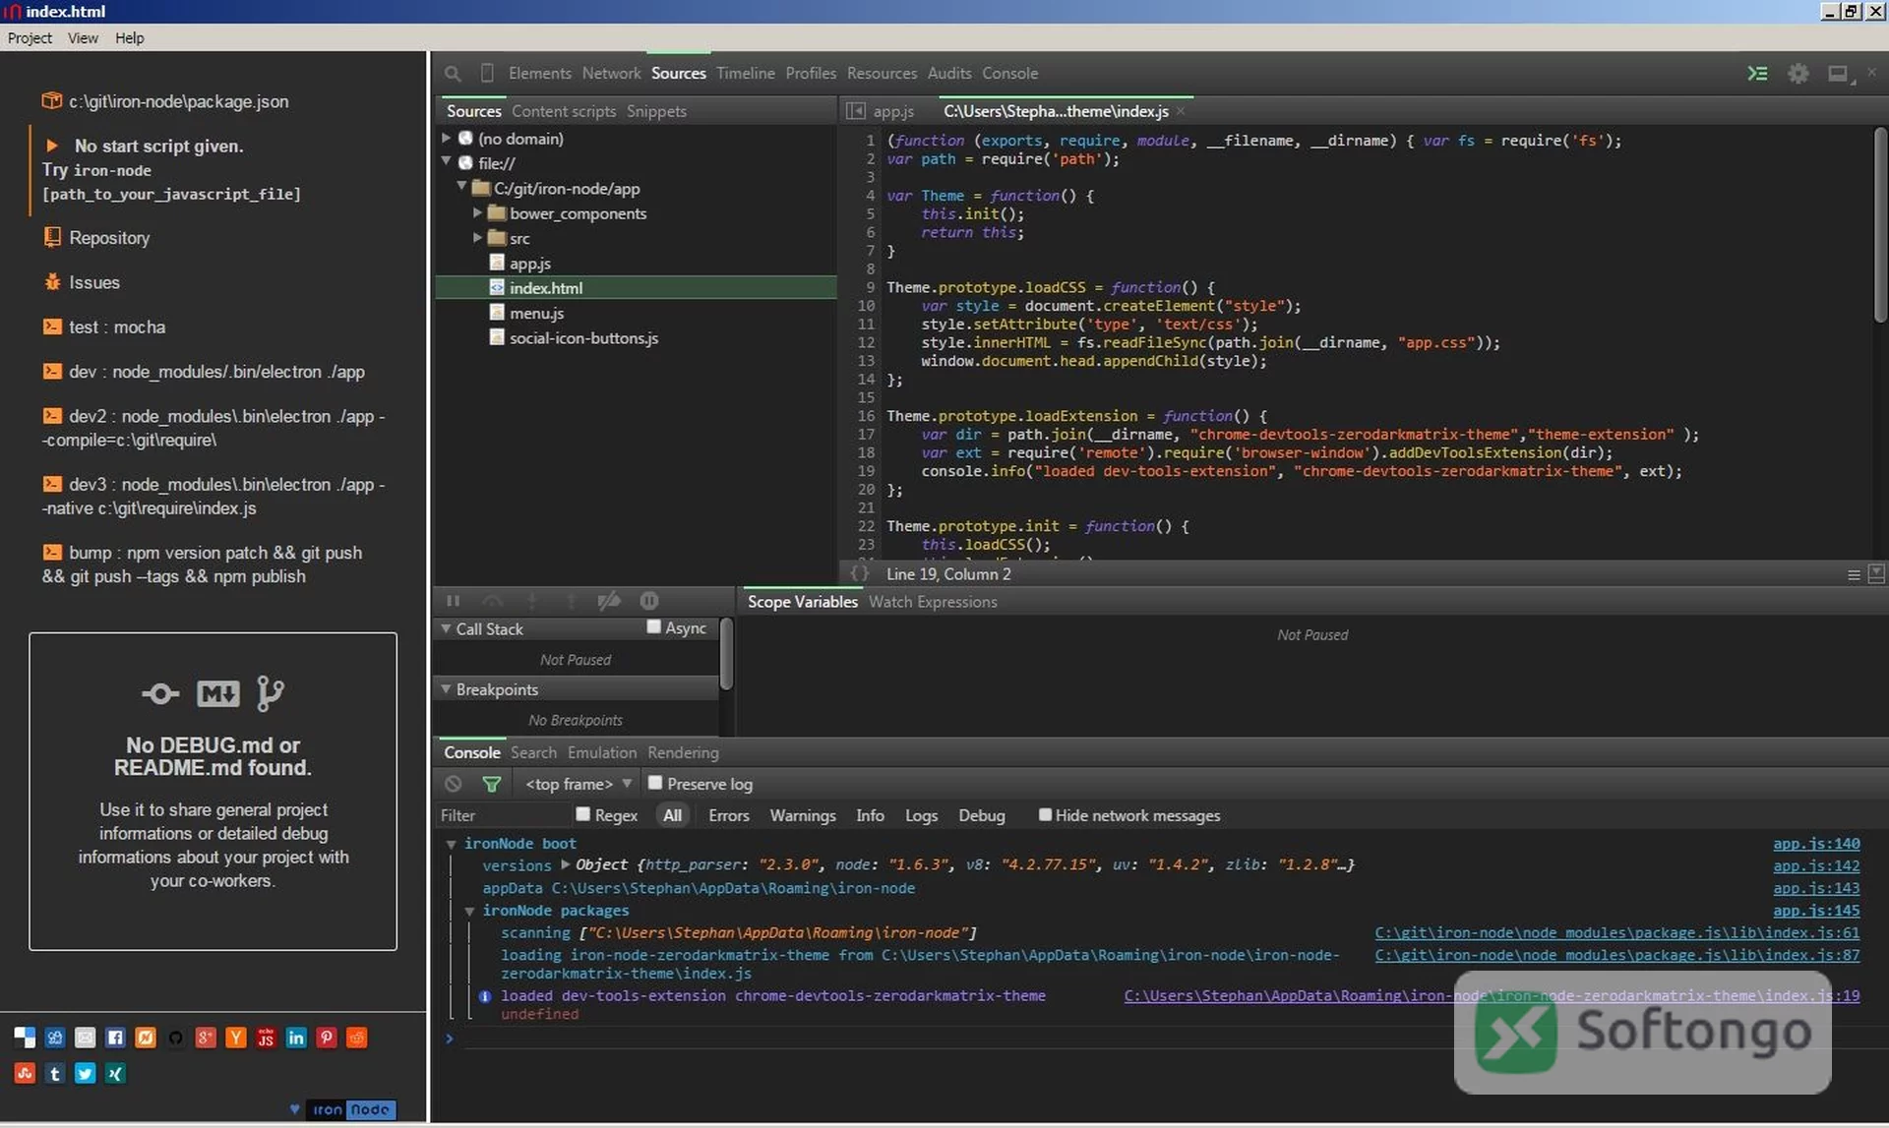Toggle the green console filter icon
This screenshot has width=1889, height=1128.
point(491,784)
